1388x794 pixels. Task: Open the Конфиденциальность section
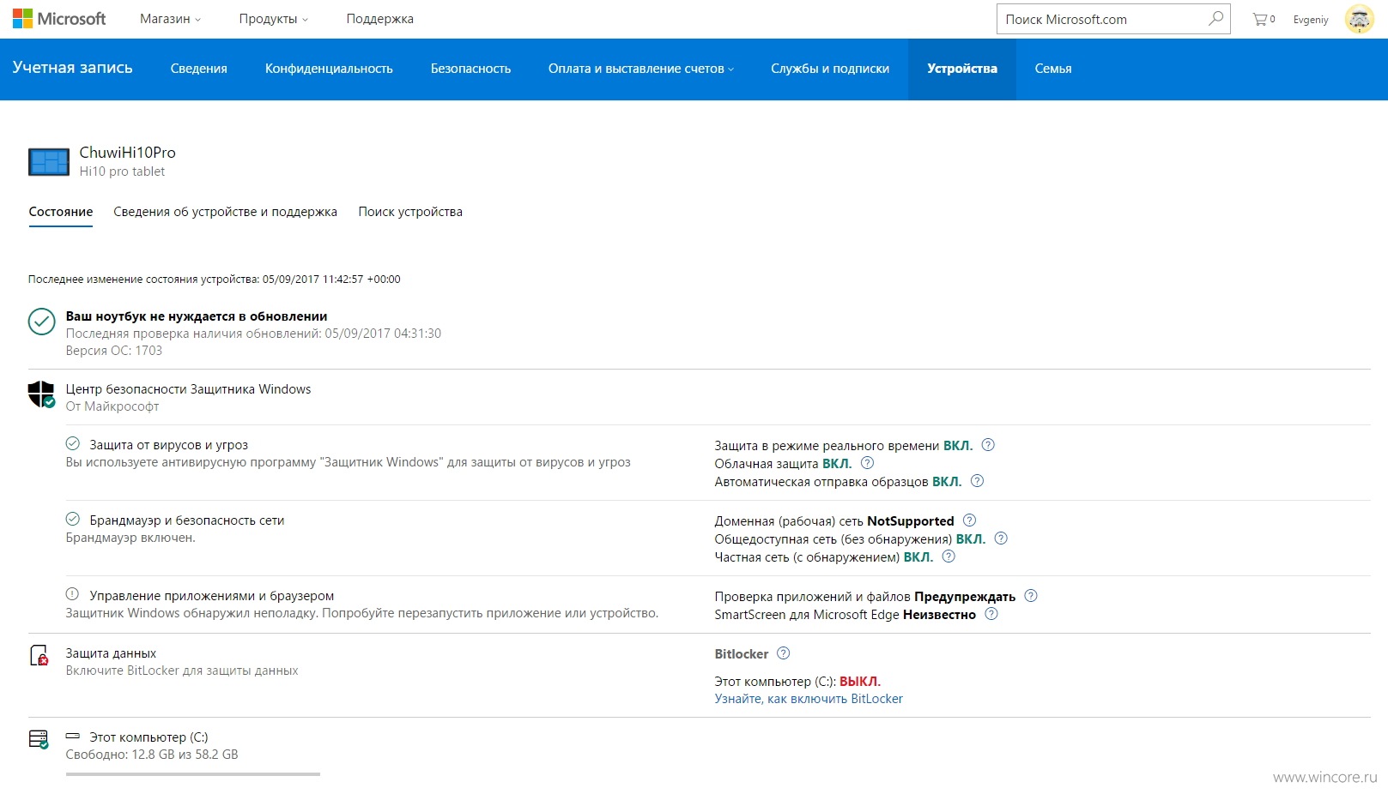pos(329,69)
